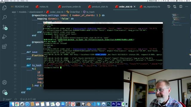Click the synchronize changes status icon

pyautogui.click(x=16, y=99)
